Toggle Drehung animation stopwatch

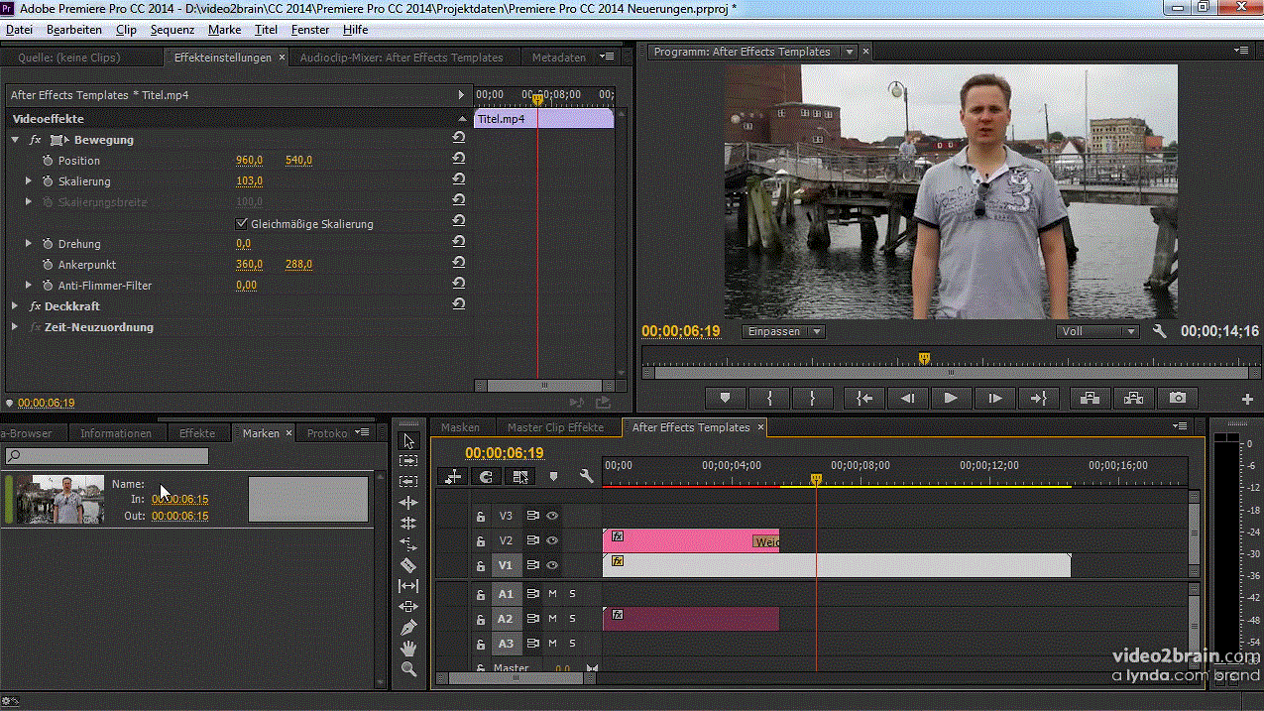tap(48, 243)
